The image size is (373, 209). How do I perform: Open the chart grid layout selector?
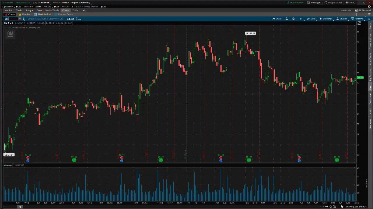click(x=359, y=14)
